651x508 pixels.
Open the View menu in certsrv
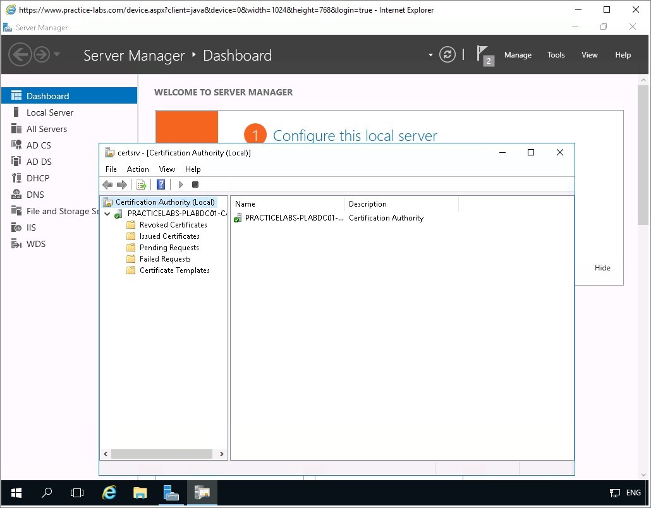point(167,169)
